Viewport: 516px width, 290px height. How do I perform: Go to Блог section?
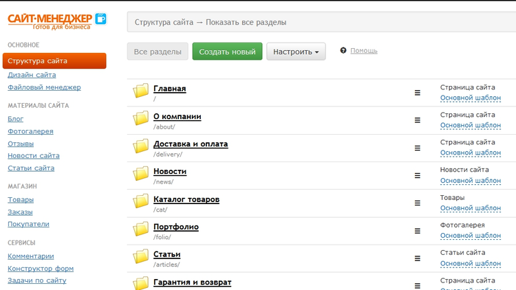coord(15,119)
